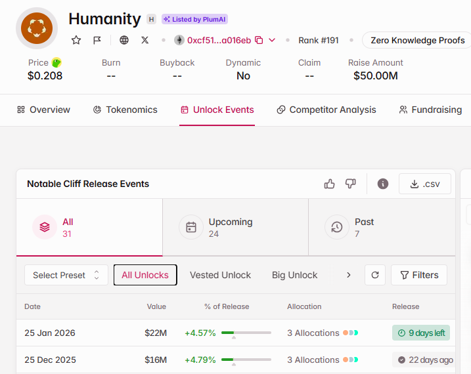
Task: Select the Past 7 events filter
Action: point(382,227)
